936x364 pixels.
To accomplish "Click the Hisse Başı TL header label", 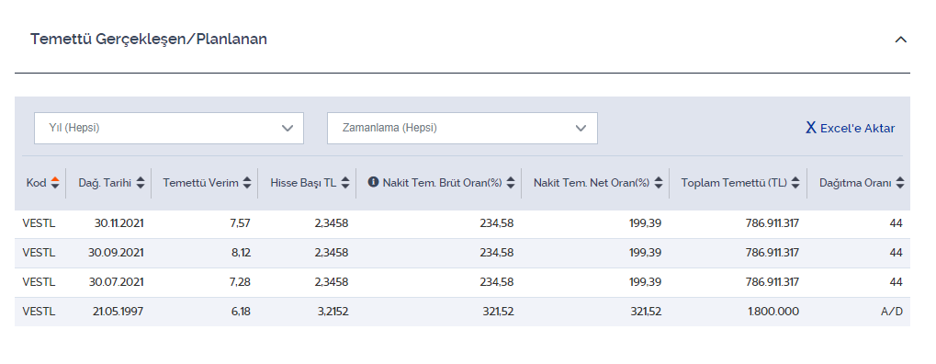I will pos(303,183).
